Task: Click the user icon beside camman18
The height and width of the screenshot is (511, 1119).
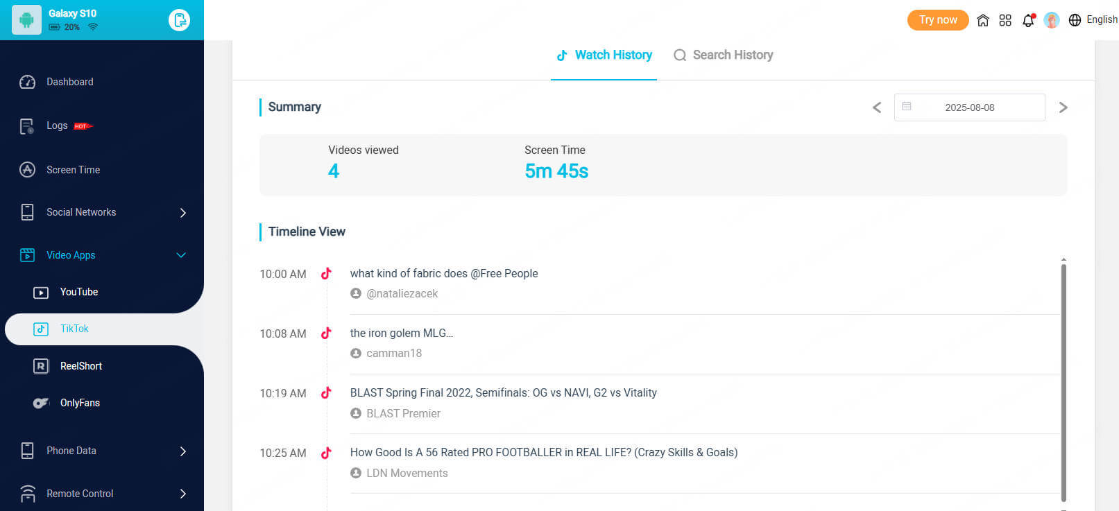Action: point(356,353)
